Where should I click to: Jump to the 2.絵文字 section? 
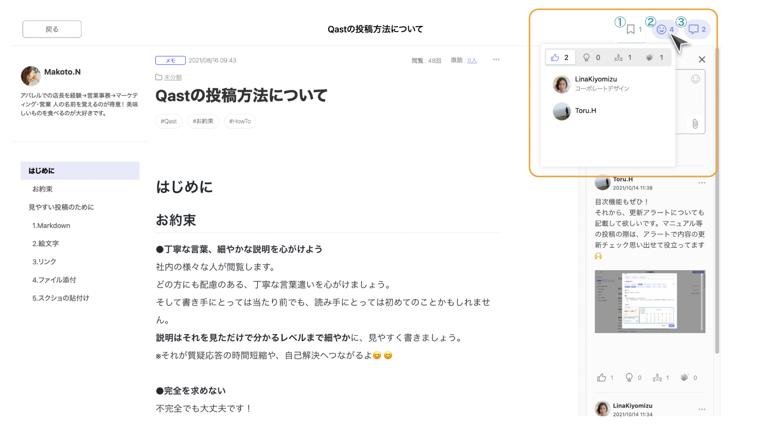46,243
